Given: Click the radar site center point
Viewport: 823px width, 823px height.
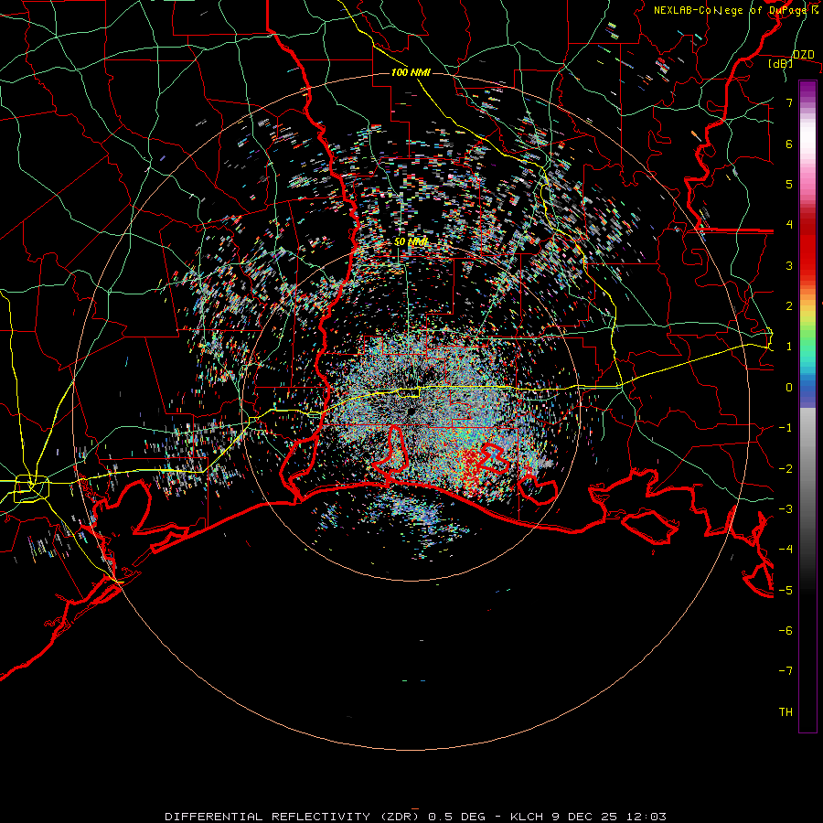Looking at the screenshot, I should click(x=411, y=411).
